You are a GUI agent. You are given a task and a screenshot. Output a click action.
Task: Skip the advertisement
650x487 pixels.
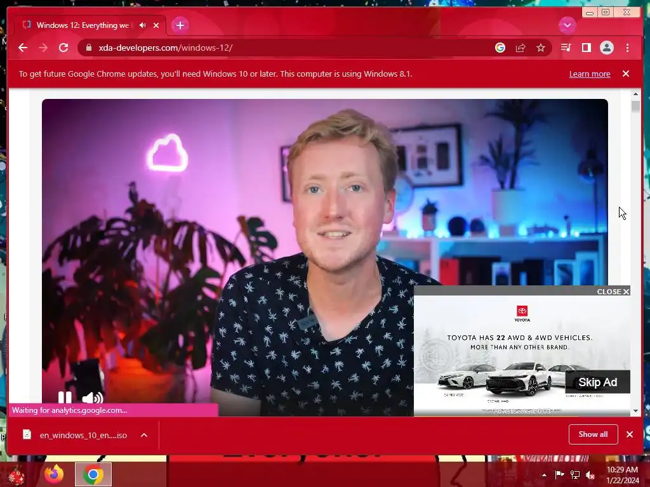tap(598, 382)
